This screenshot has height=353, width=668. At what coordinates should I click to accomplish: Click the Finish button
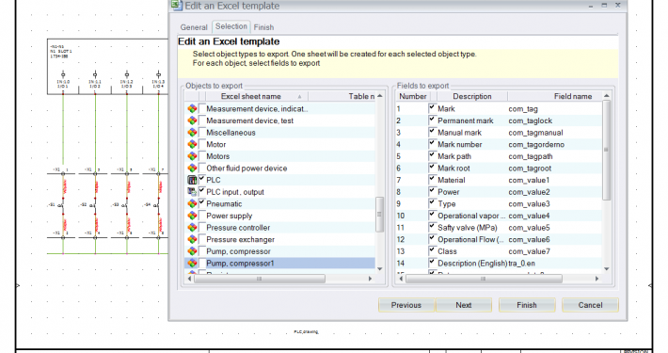(x=527, y=305)
